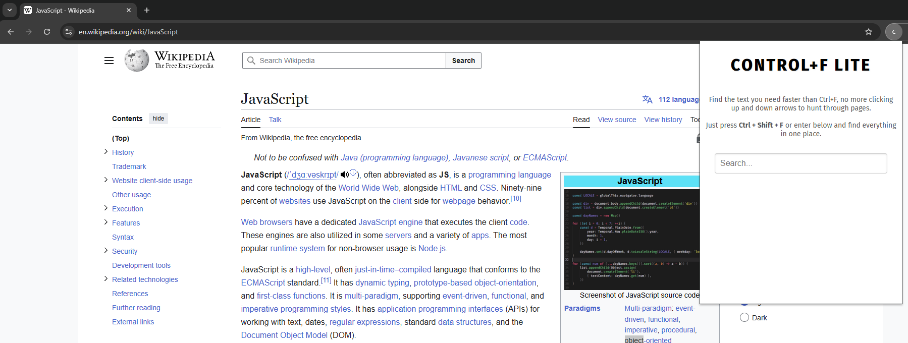Open the runtime system link
This screenshot has height=343, width=908.
point(298,248)
